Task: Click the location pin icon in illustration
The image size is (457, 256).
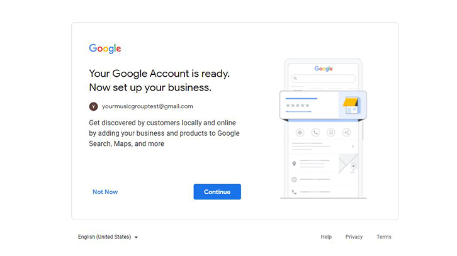Action: [294, 164]
